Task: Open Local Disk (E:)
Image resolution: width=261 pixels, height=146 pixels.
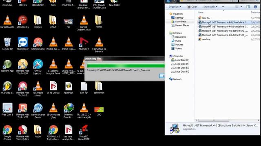Action: [x=180, y=68]
